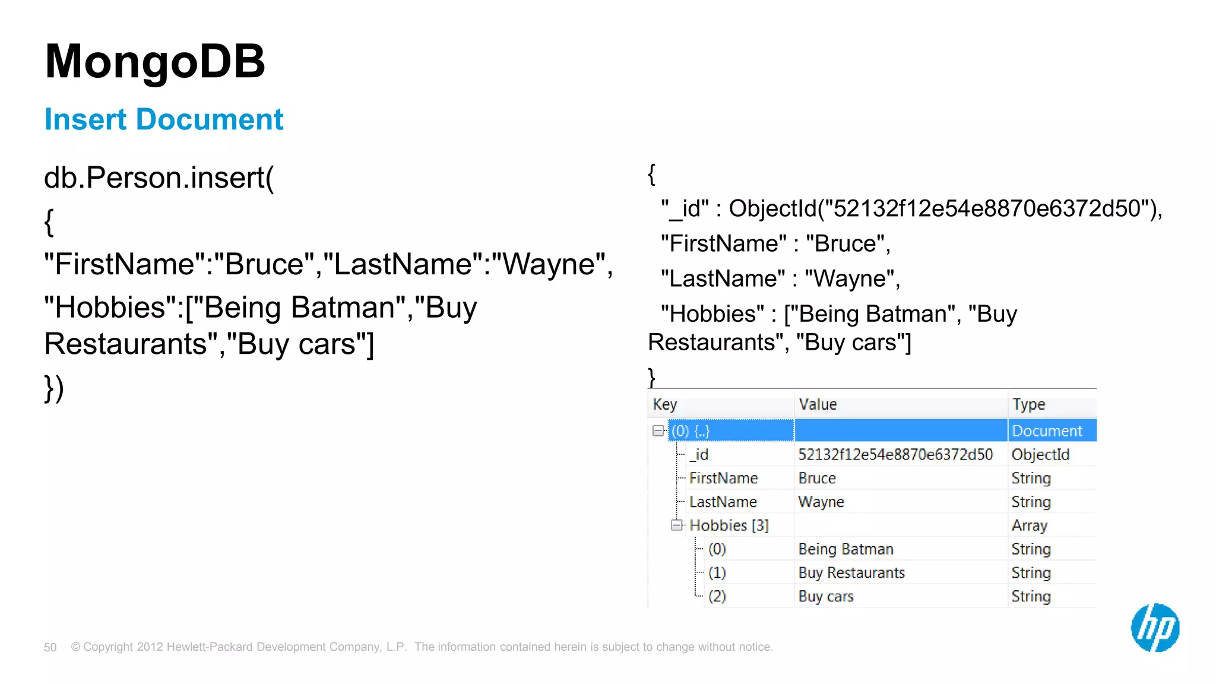Click the db.Person.insert( code line
Screen dimensions: 1216x684
(159, 178)
